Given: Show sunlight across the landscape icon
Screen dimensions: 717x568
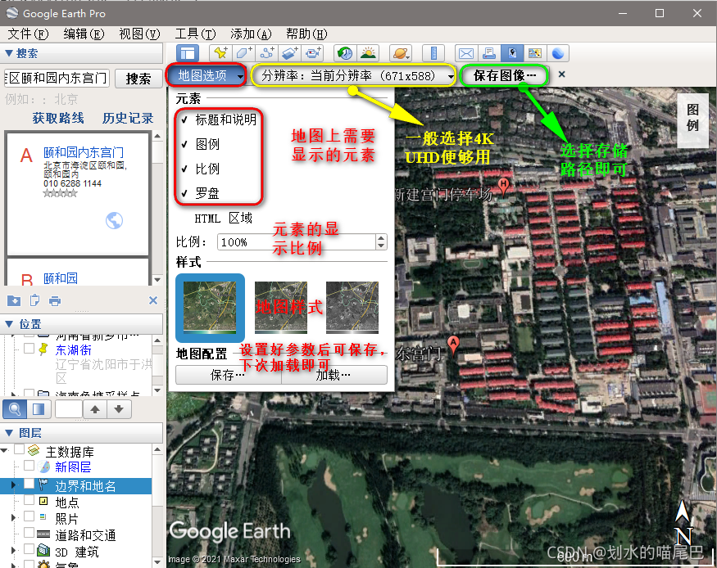Looking at the screenshot, I should click(x=368, y=53).
